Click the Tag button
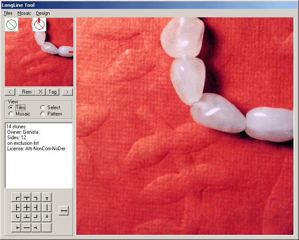 click(x=53, y=92)
